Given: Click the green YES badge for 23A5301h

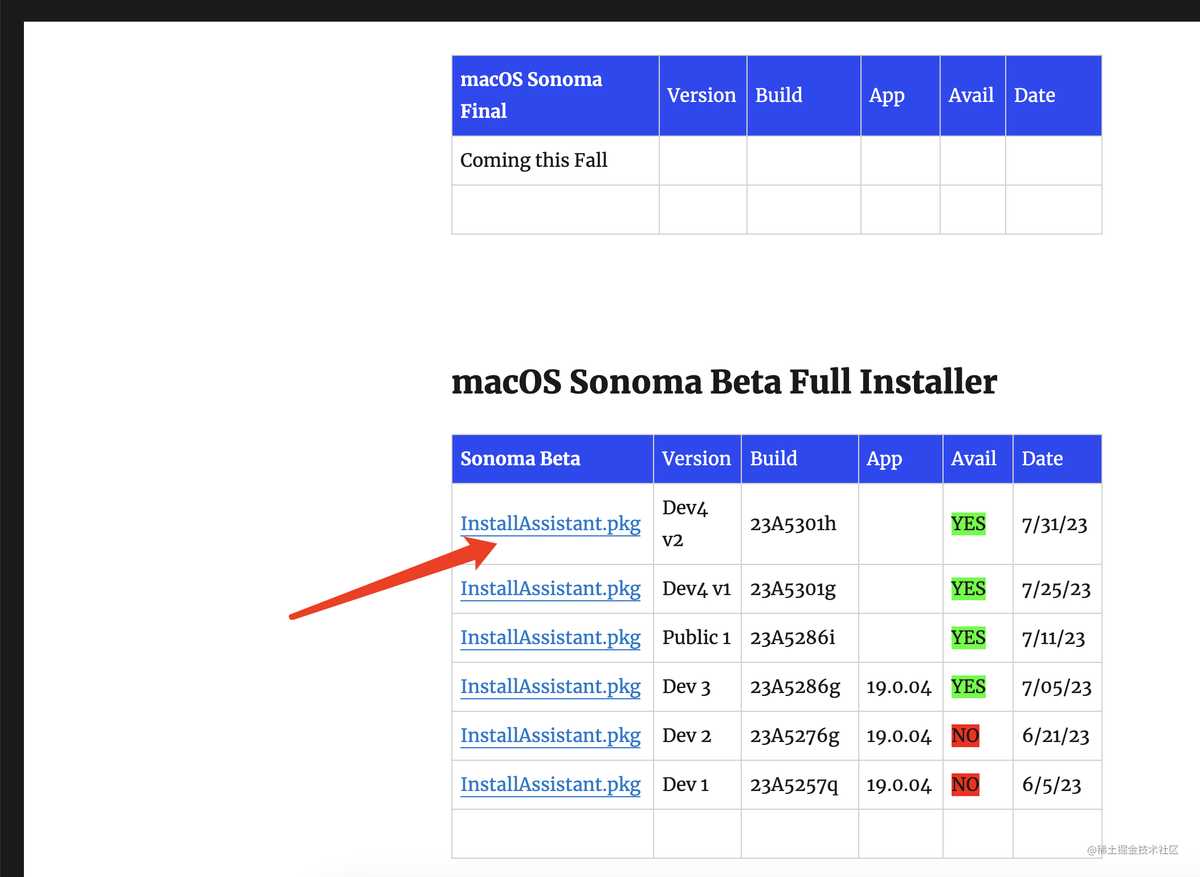Looking at the screenshot, I should 968,523.
